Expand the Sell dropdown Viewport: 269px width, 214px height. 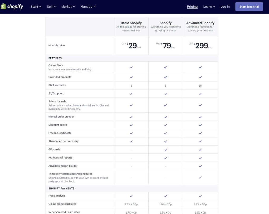tap(51, 7)
